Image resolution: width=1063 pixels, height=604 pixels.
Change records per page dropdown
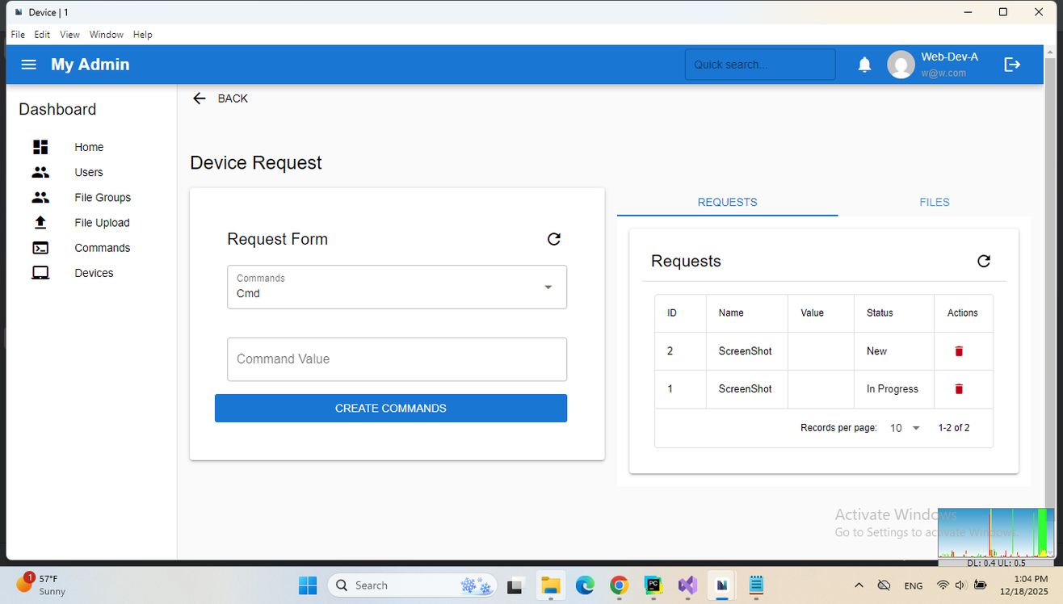pyautogui.click(x=905, y=428)
